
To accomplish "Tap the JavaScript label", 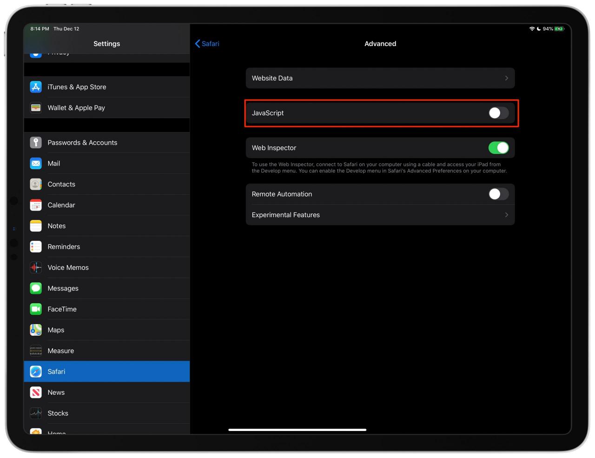I will [x=268, y=113].
